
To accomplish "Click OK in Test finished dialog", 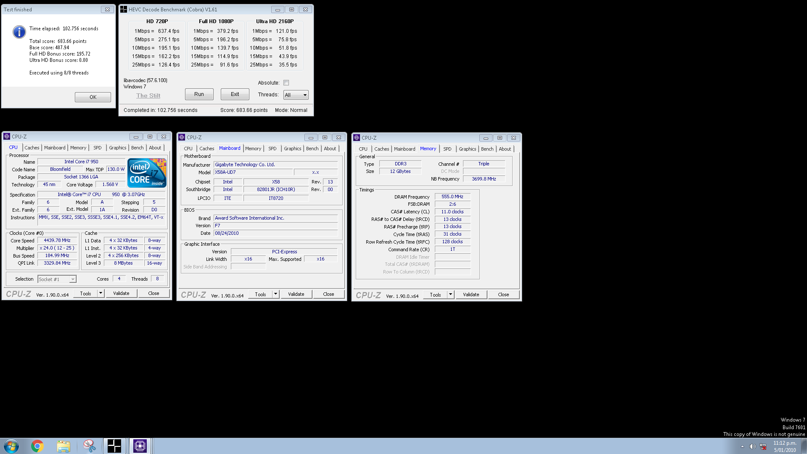I will pyautogui.click(x=93, y=97).
